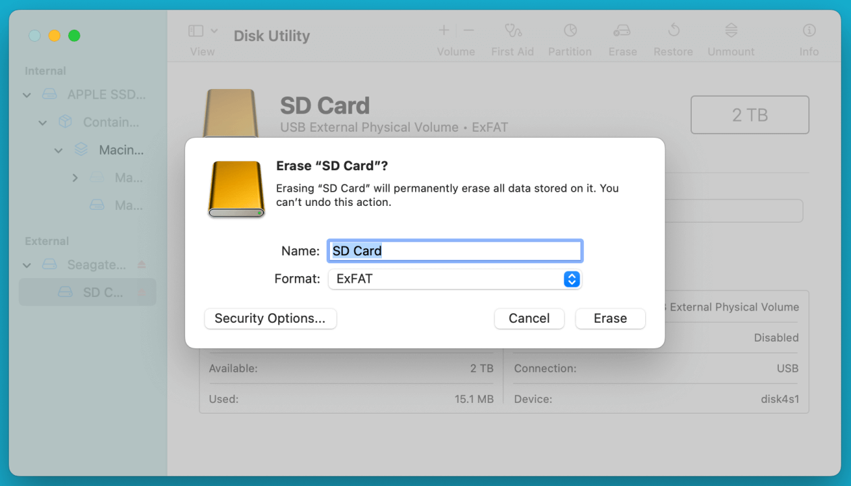Unmount the selected volume

(x=730, y=34)
